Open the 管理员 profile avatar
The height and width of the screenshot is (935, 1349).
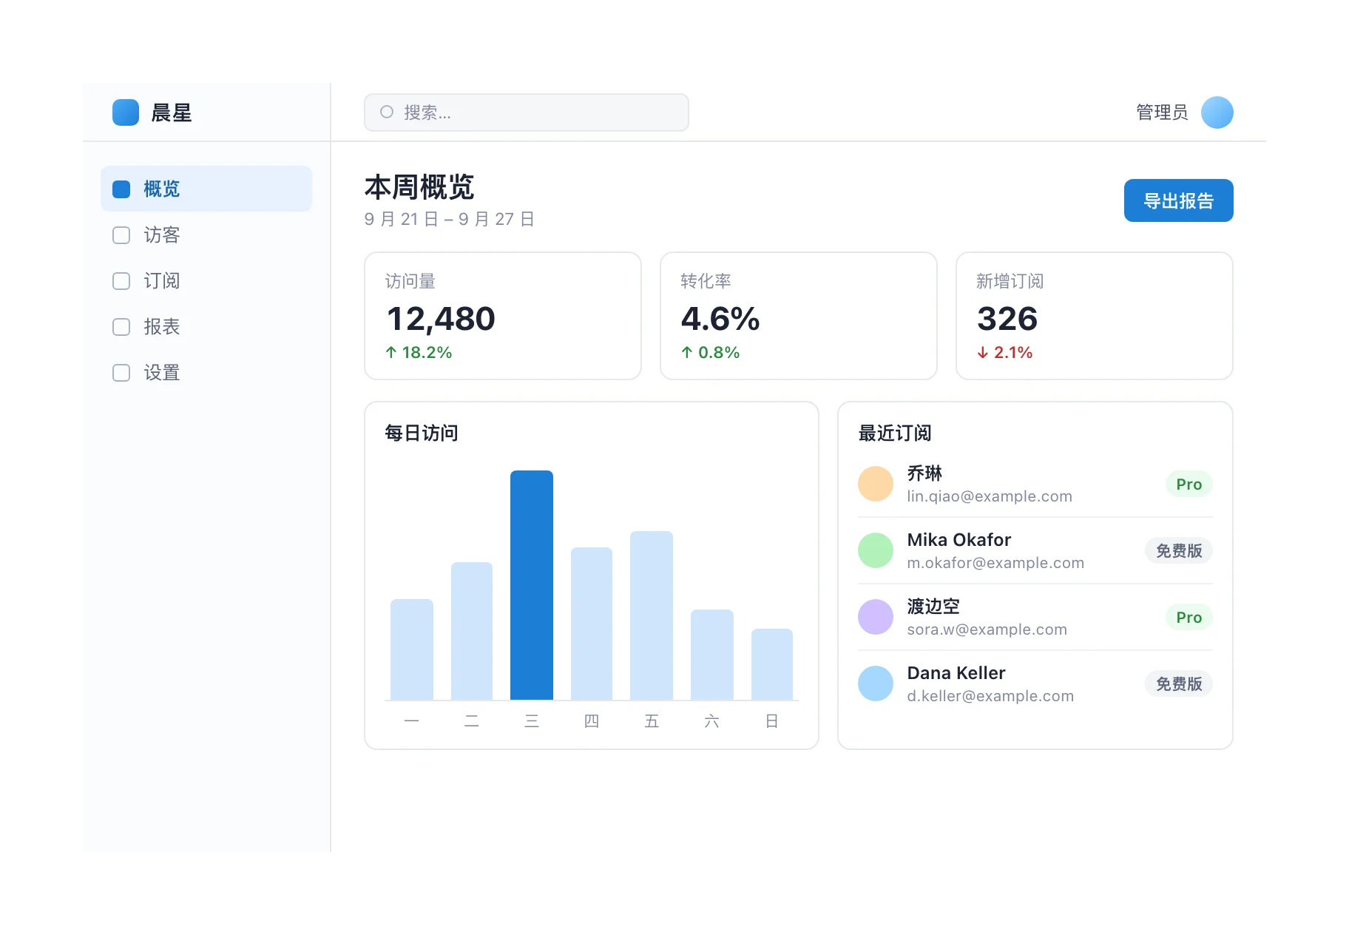[1217, 112]
